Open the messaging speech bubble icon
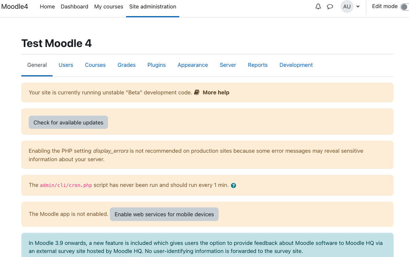The image size is (409, 257). tap(330, 7)
